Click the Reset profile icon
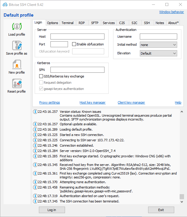The height and width of the screenshot is (217, 187). coord(17,83)
